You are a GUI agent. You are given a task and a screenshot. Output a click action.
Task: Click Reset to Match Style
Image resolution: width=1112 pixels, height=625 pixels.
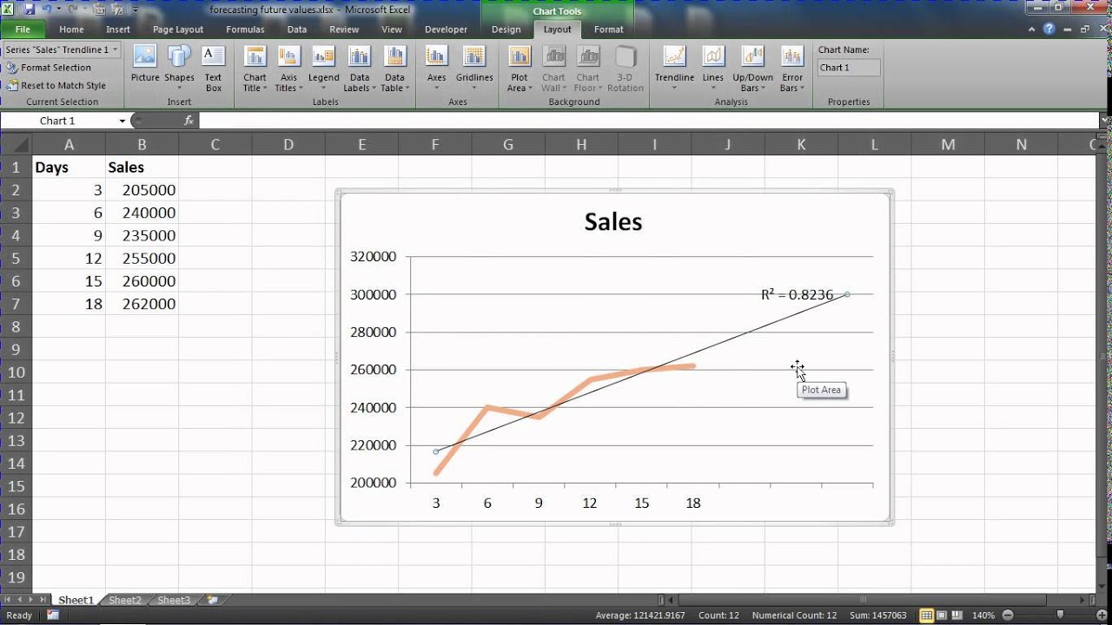56,85
